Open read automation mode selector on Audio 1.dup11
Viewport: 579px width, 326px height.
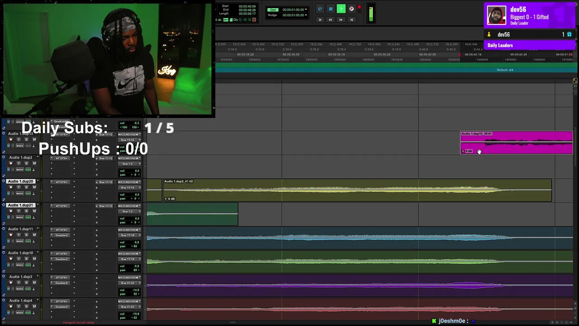point(28,241)
